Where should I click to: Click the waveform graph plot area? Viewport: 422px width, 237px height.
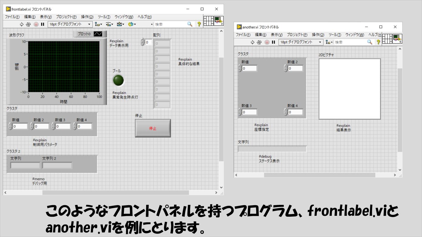[x=64, y=67]
